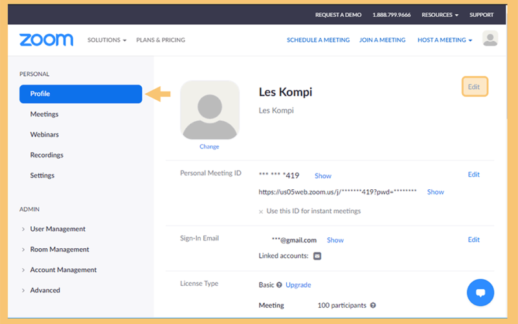Click Join a Meeting
Viewport: 518px width, 324px height.
point(382,40)
